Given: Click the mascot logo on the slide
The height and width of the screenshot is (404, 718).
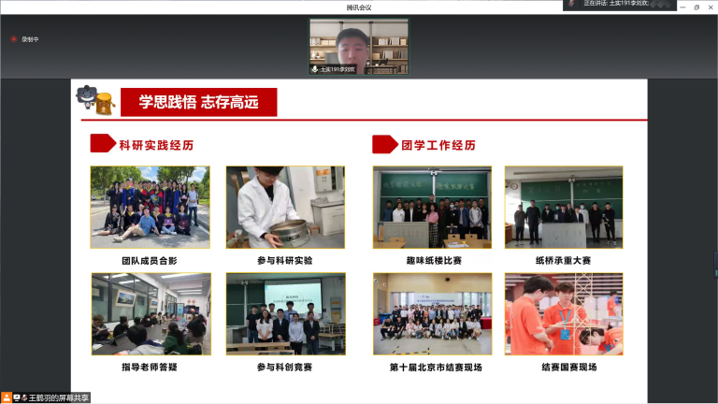Looking at the screenshot, I should [x=96, y=99].
